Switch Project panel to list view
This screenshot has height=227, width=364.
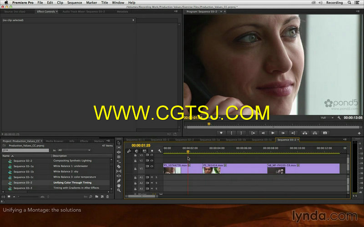pos(3,197)
